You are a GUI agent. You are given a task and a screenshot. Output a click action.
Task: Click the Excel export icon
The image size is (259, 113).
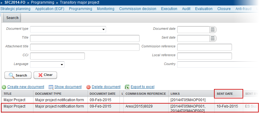(127, 87)
